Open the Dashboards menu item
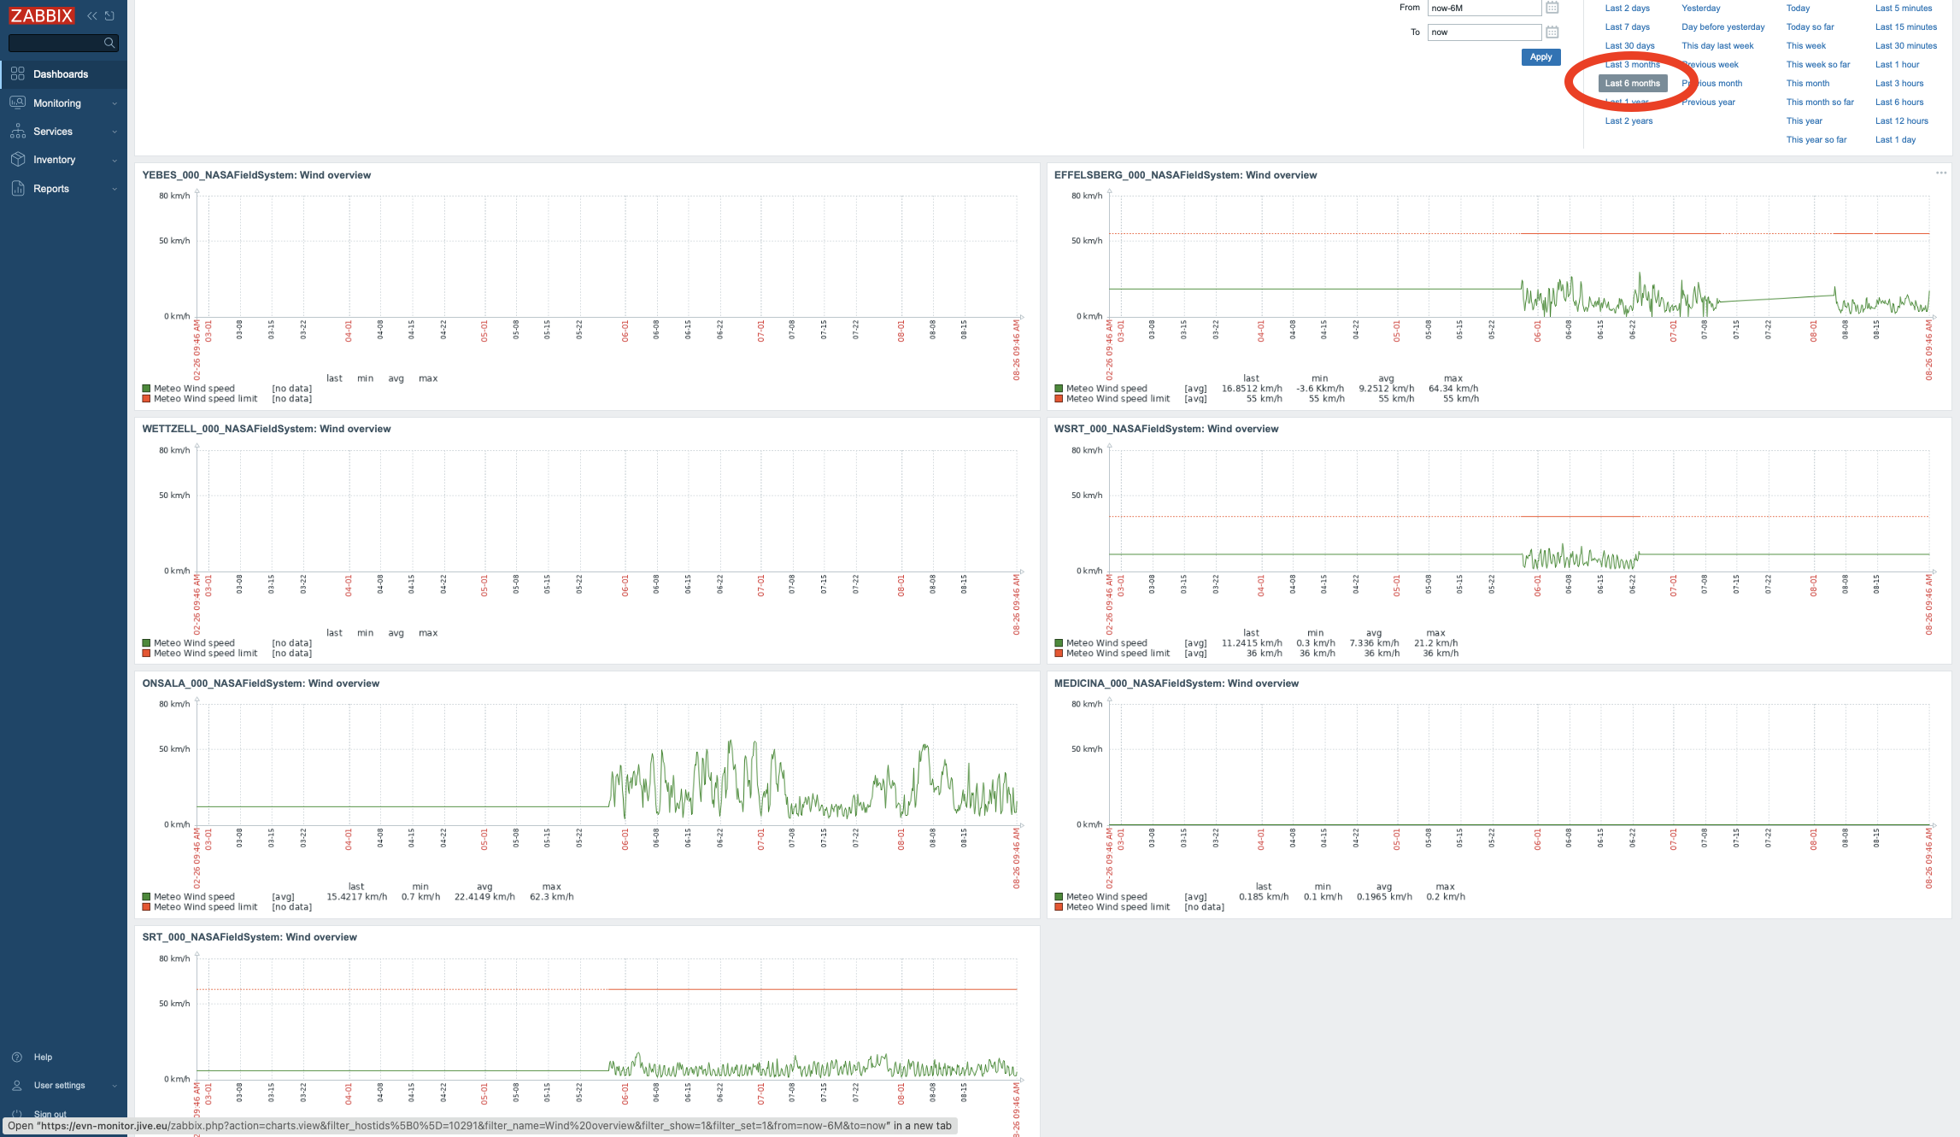Viewport: 1960px width, 1137px height. coord(60,74)
